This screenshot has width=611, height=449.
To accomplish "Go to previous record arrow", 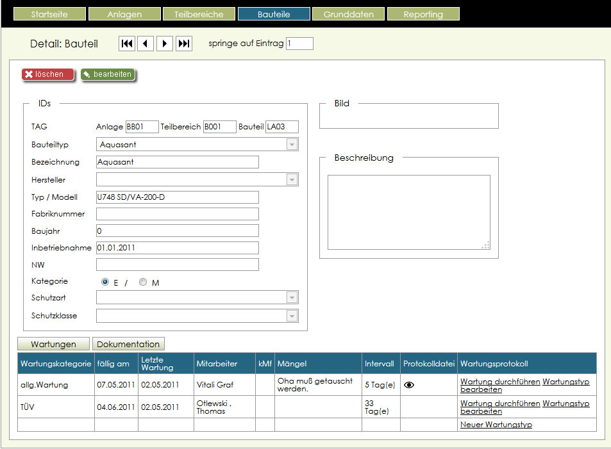I will pos(146,44).
